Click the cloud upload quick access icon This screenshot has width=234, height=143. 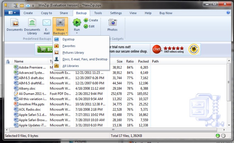28,6
